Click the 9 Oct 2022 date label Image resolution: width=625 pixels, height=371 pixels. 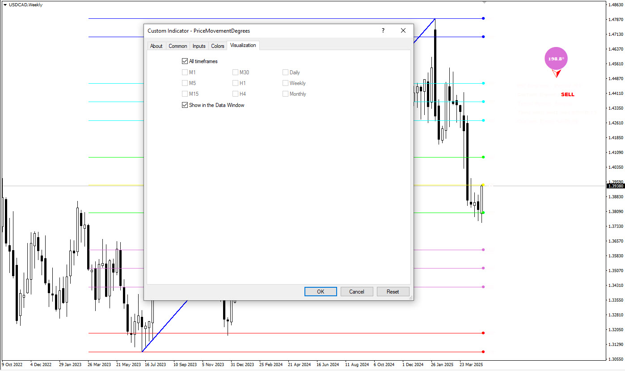(x=13, y=364)
